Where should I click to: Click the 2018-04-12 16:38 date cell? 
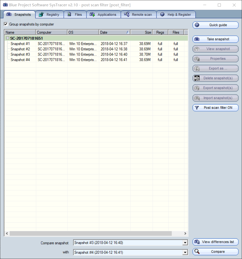pos(114,49)
